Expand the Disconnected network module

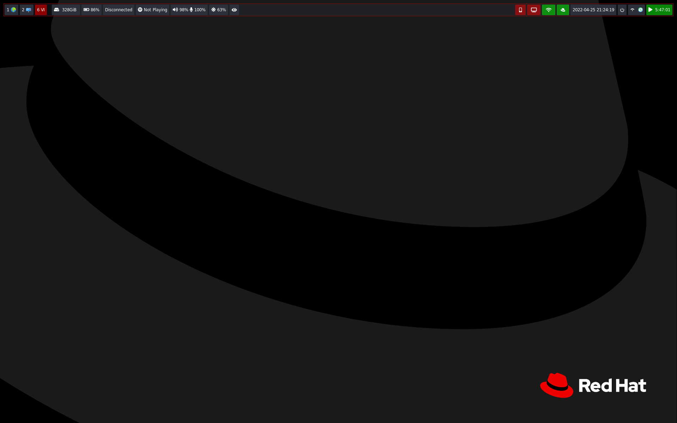pos(118,10)
